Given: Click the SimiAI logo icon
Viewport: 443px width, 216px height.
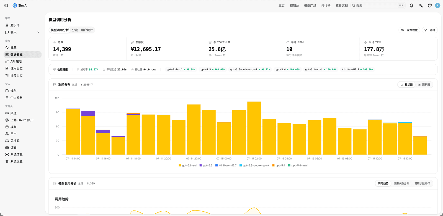Looking at the screenshot, I should pos(15,6).
